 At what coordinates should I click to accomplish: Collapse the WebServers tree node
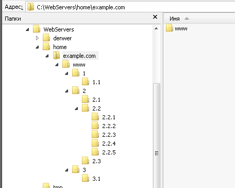pyautogui.click(x=27, y=29)
